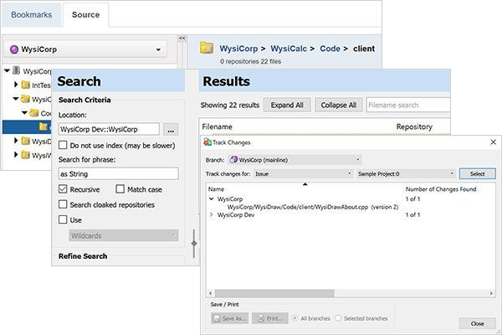Select the Selected branches radio button

coord(338,318)
